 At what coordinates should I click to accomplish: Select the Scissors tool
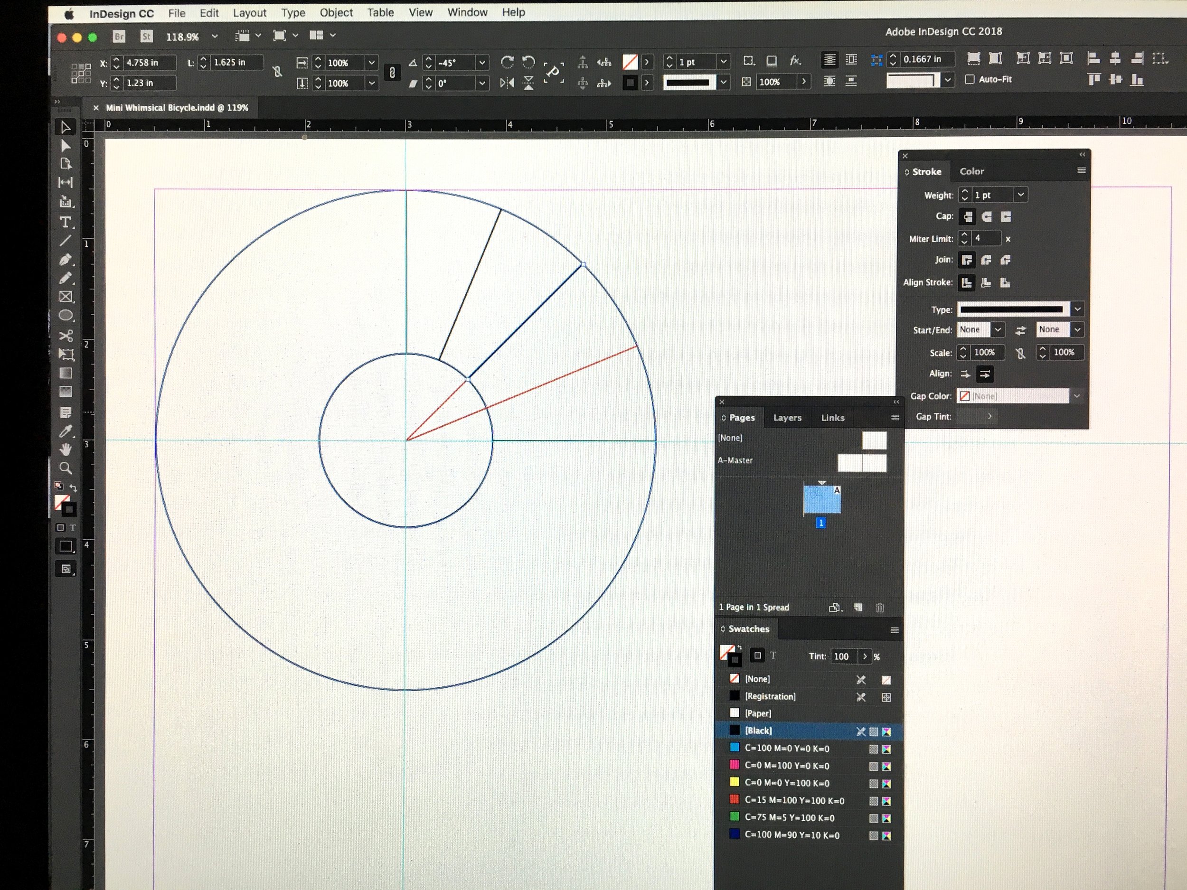(x=66, y=336)
